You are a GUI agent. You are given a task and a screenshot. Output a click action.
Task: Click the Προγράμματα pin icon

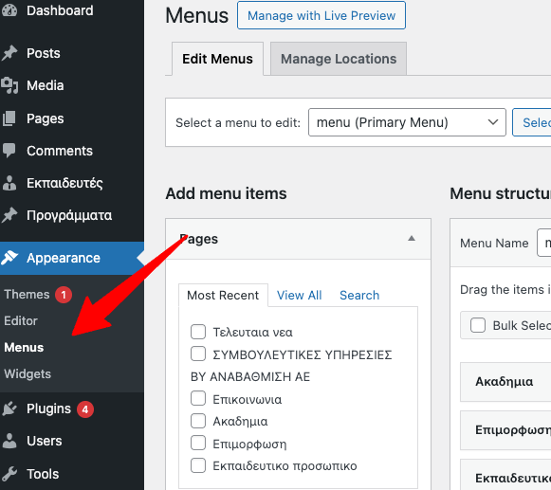9,215
